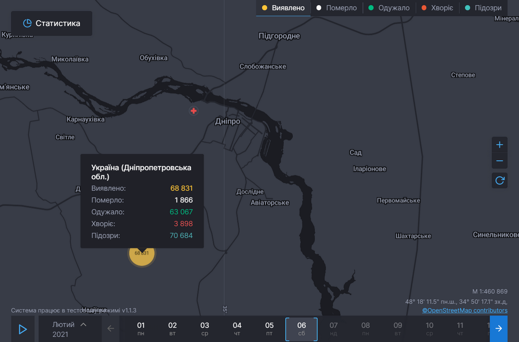Select the Виявлено filter tab
Viewport: 519px width, 342px height.
click(x=283, y=8)
